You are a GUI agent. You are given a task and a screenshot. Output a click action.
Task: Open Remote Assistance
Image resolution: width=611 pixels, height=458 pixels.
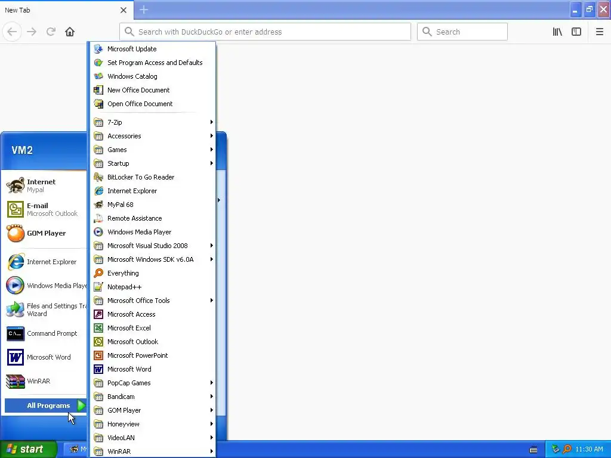pyautogui.click(x=153, y=218)
